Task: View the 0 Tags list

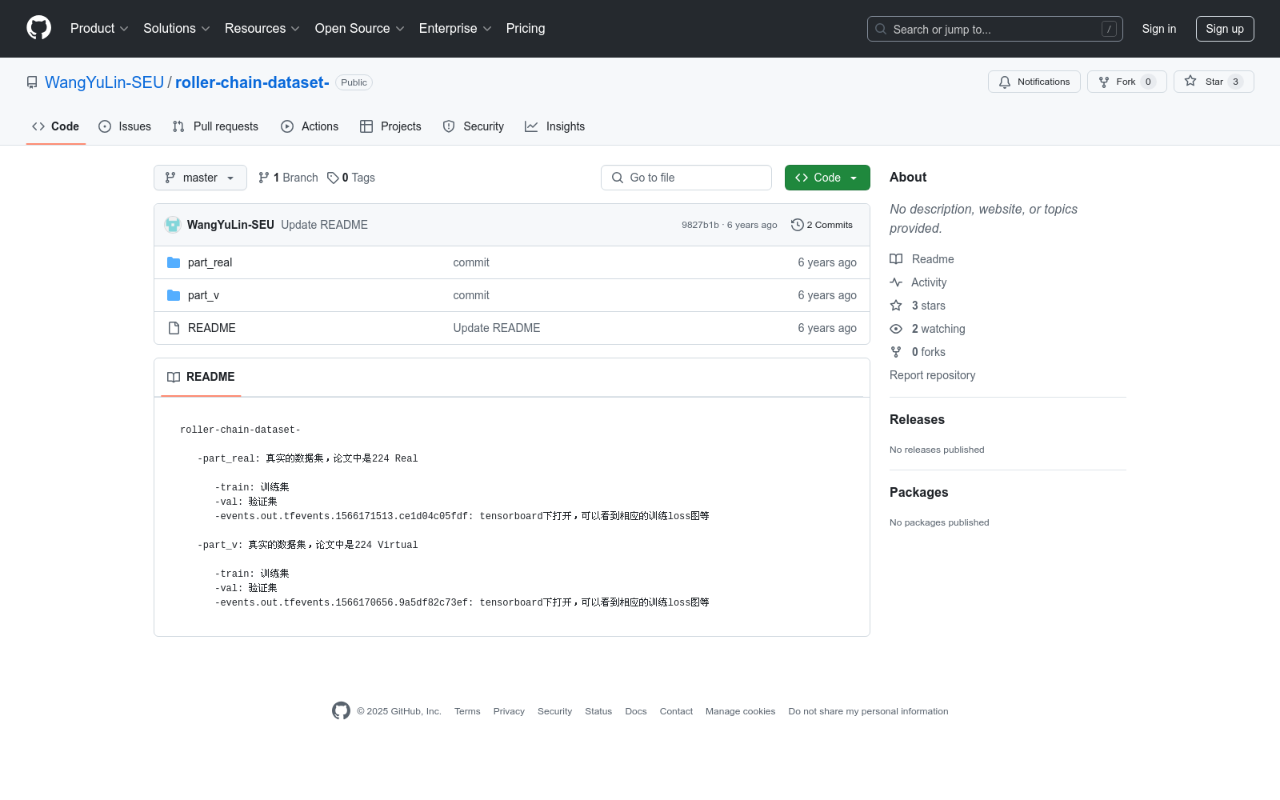Action: tap(351, 178)
